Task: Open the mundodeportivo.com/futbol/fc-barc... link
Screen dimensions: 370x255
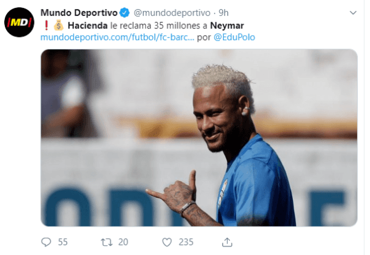Action: tap(117, 37)
